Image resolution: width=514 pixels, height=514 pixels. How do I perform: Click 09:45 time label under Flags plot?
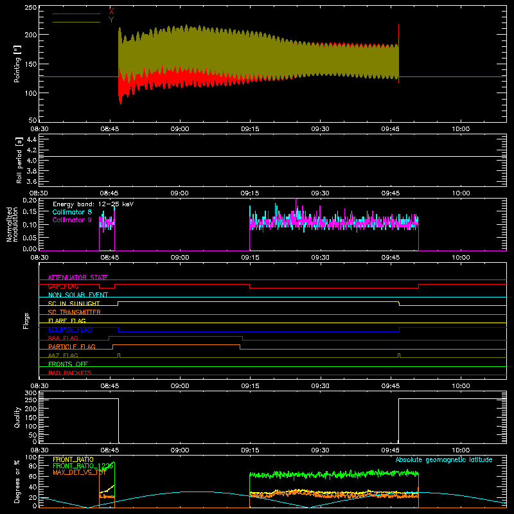click(391, 386)
